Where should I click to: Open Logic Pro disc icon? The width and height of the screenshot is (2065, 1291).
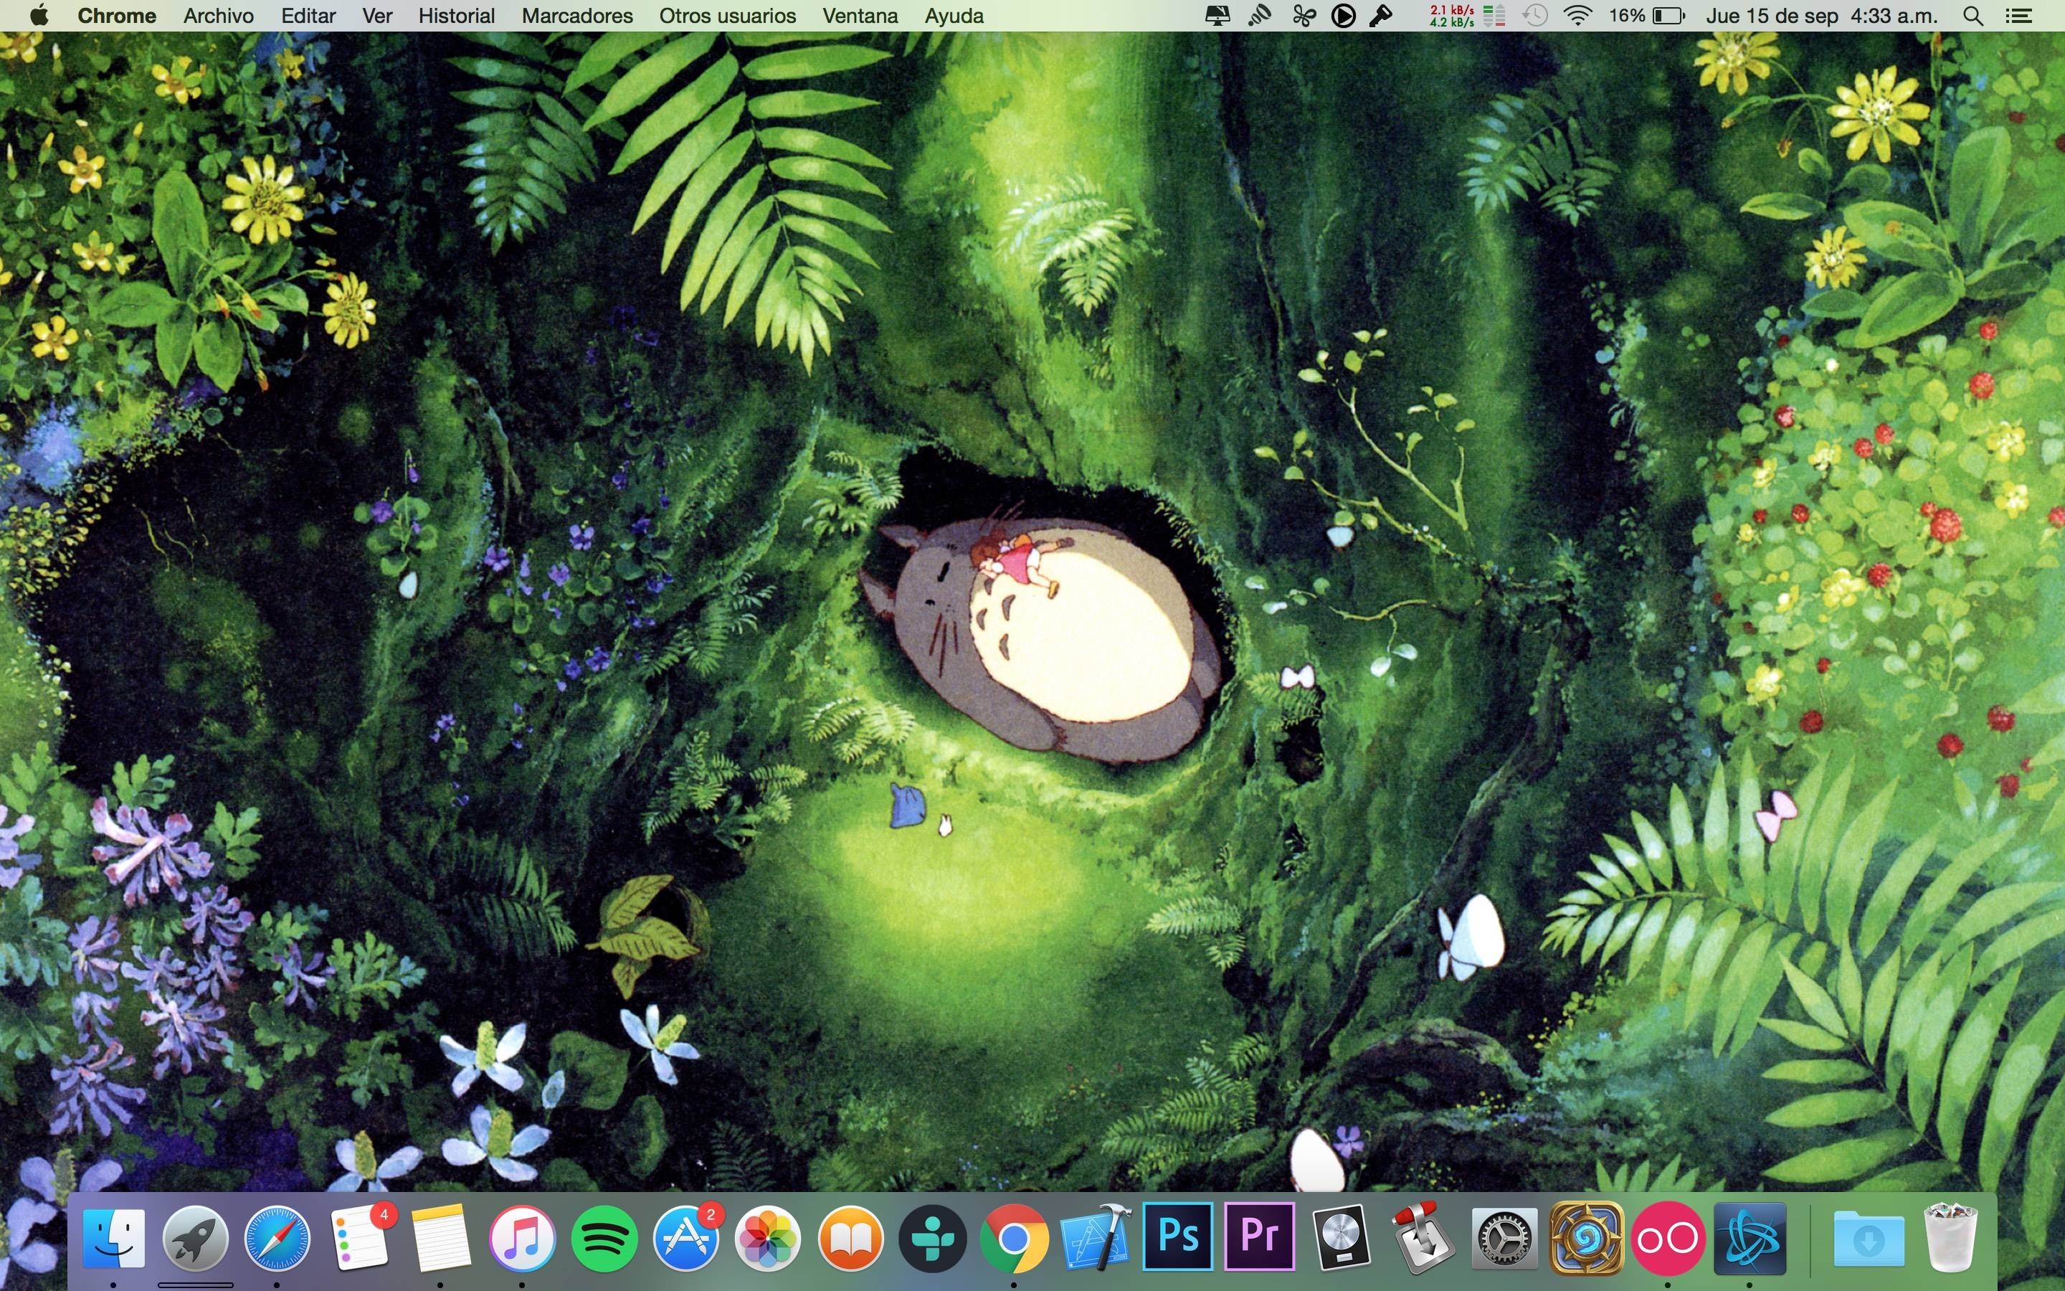pos(1342,1237)
